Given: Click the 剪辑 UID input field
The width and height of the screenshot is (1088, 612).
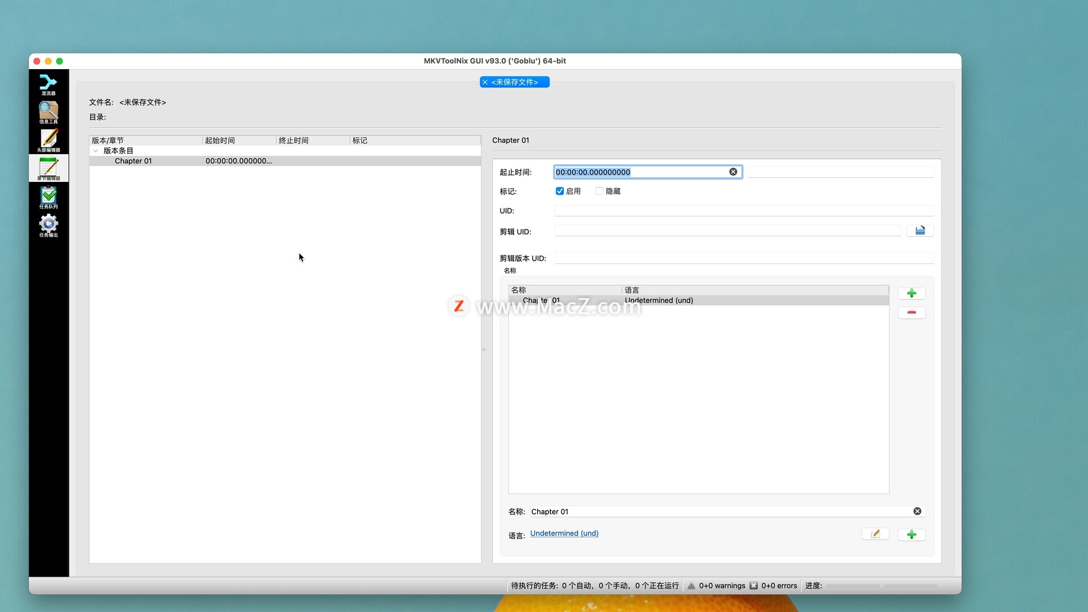Looking at the screenshot, I should 728,231.
